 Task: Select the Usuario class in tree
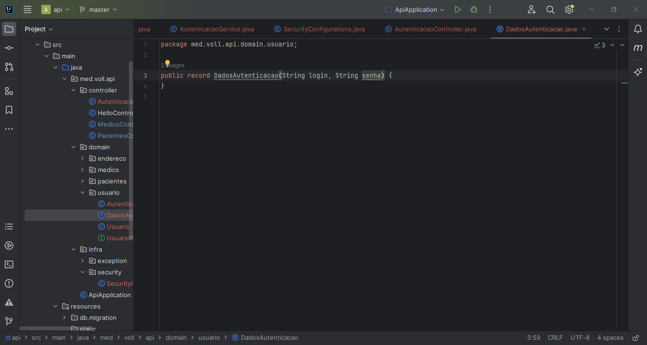(114, 227)
